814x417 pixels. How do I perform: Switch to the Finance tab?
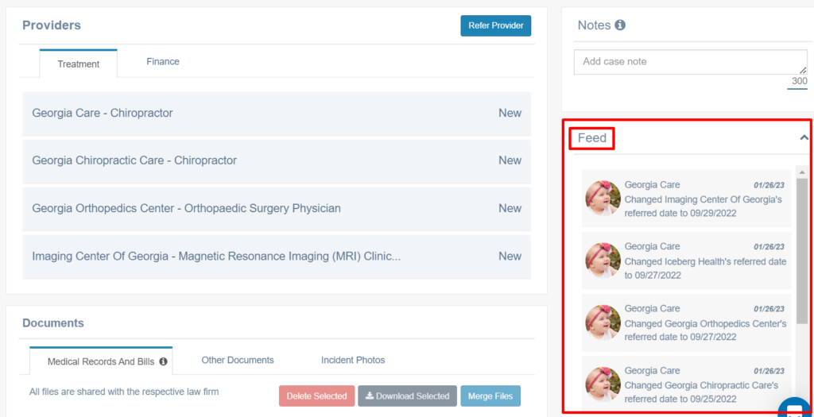point(163,62)
